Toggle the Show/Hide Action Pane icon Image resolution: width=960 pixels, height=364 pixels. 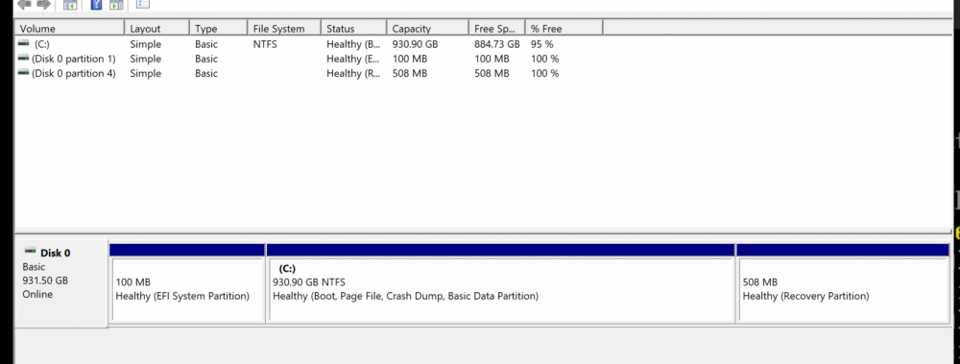click(x=116, y=5)
